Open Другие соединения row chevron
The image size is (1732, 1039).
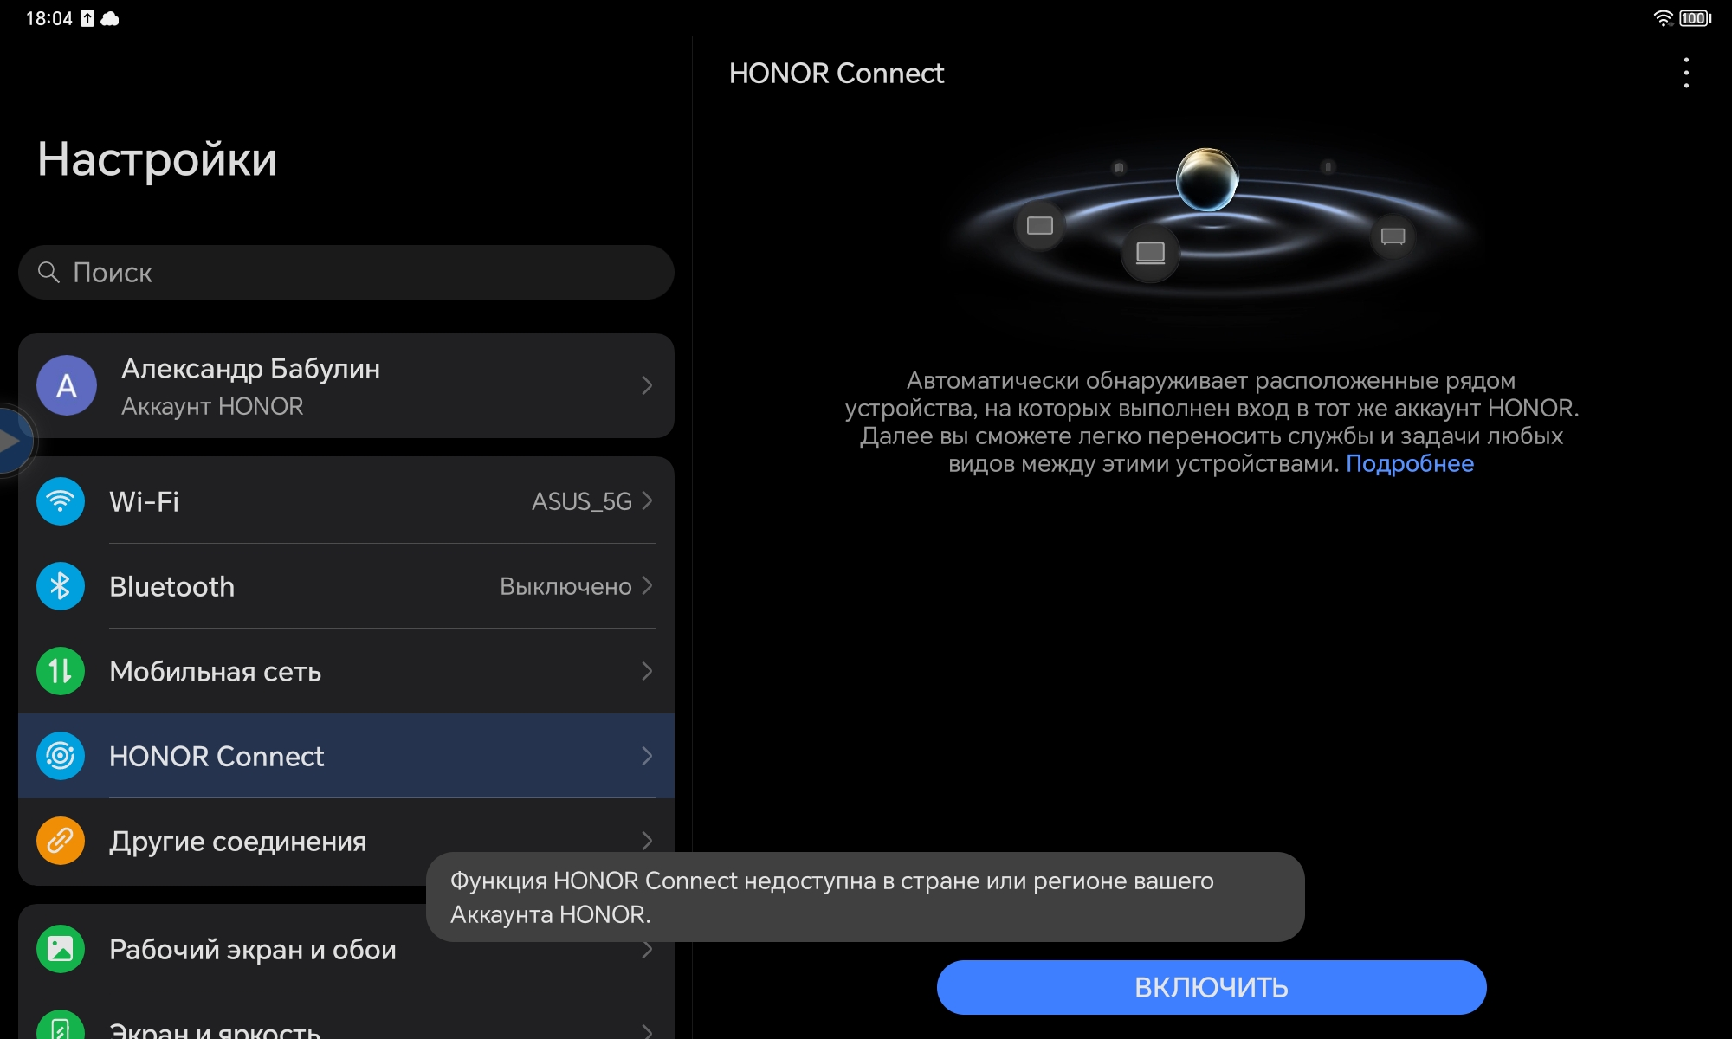tap(647, 841)
